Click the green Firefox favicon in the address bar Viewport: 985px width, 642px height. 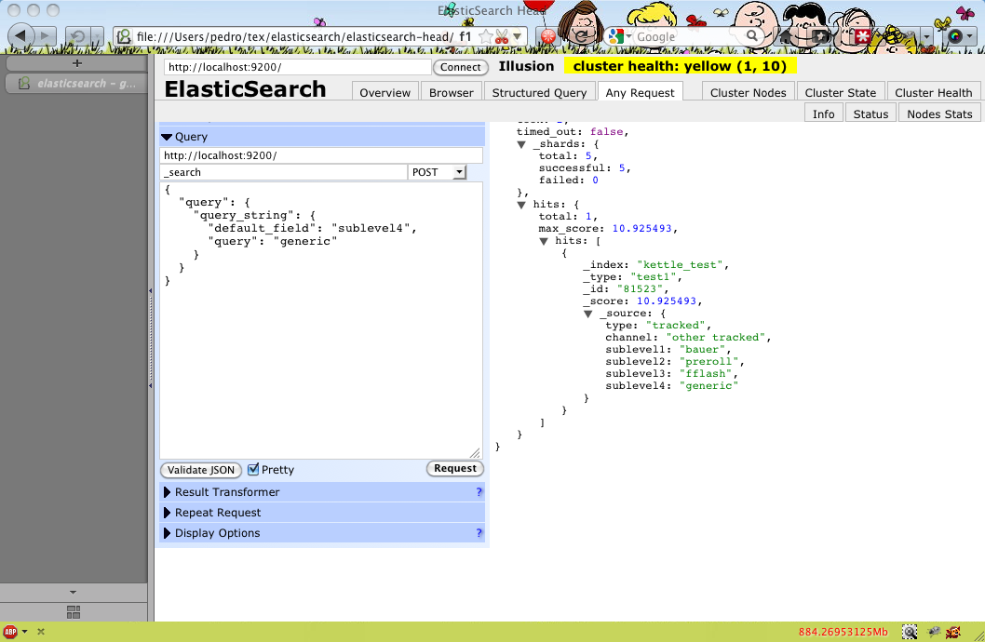coord(123,36)
